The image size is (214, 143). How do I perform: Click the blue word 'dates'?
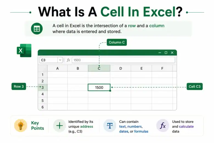[x=124, y=131]
